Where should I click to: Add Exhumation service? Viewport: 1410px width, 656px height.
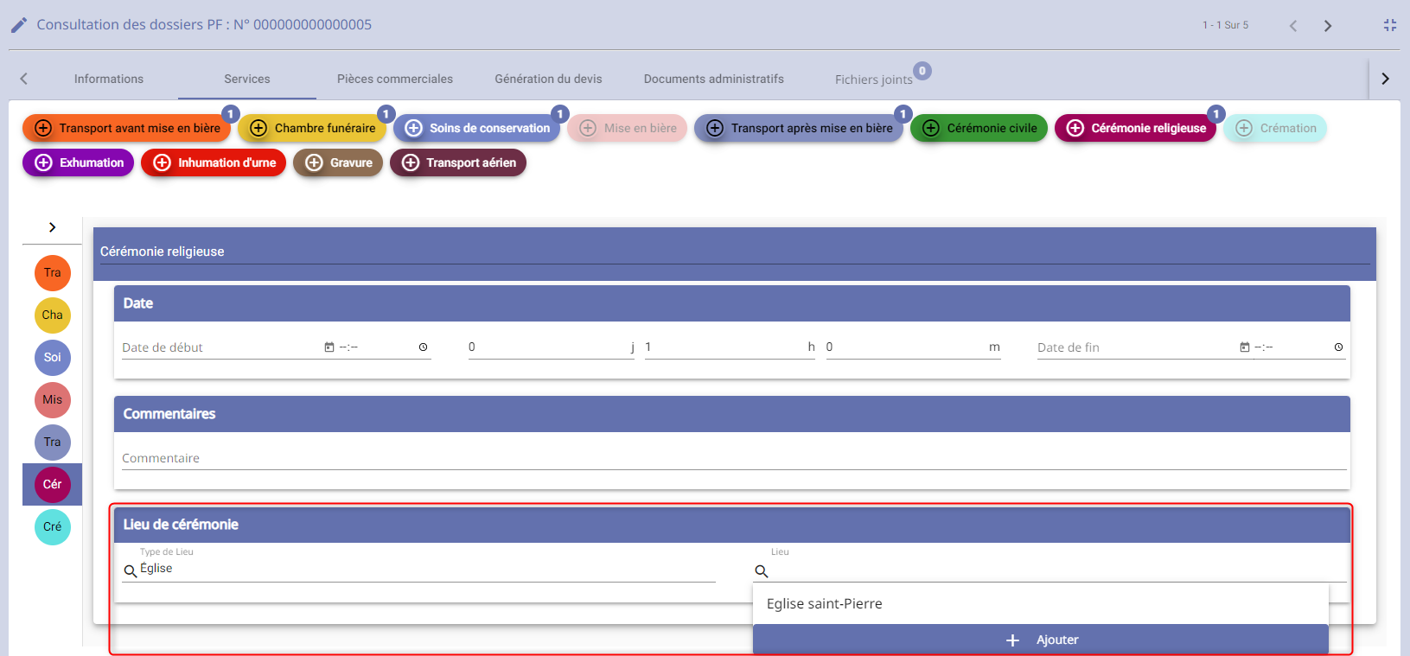(78, 162)
